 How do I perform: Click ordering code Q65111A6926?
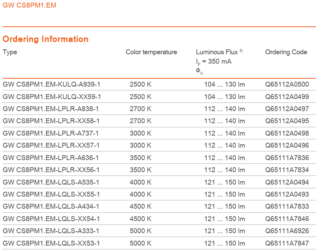(x=287, y=231)
